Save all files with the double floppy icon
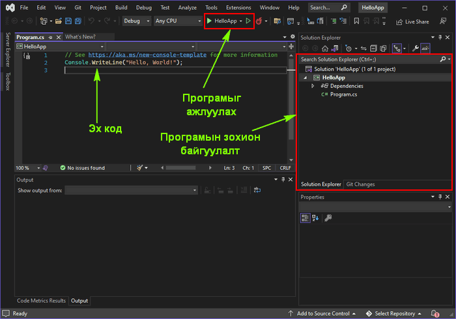Image resolution: width=456 pixels, height=319 pixels. coord(78,21)
